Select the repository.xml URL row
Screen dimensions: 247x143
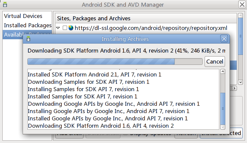click(x=146, y=28)
